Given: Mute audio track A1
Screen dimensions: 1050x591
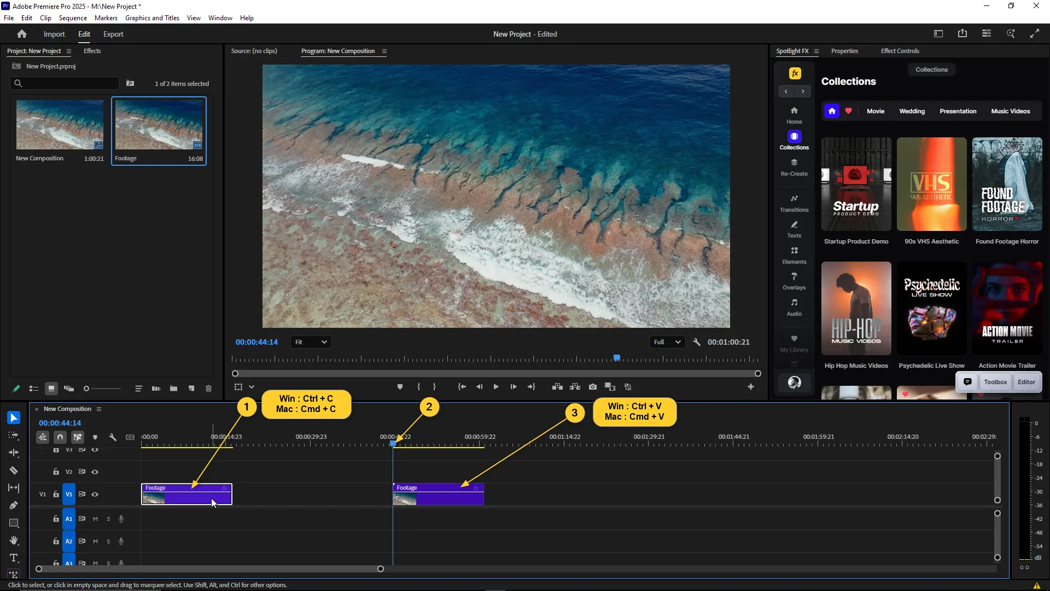Looking at the screenshot, I should click(x=95, y=519).
